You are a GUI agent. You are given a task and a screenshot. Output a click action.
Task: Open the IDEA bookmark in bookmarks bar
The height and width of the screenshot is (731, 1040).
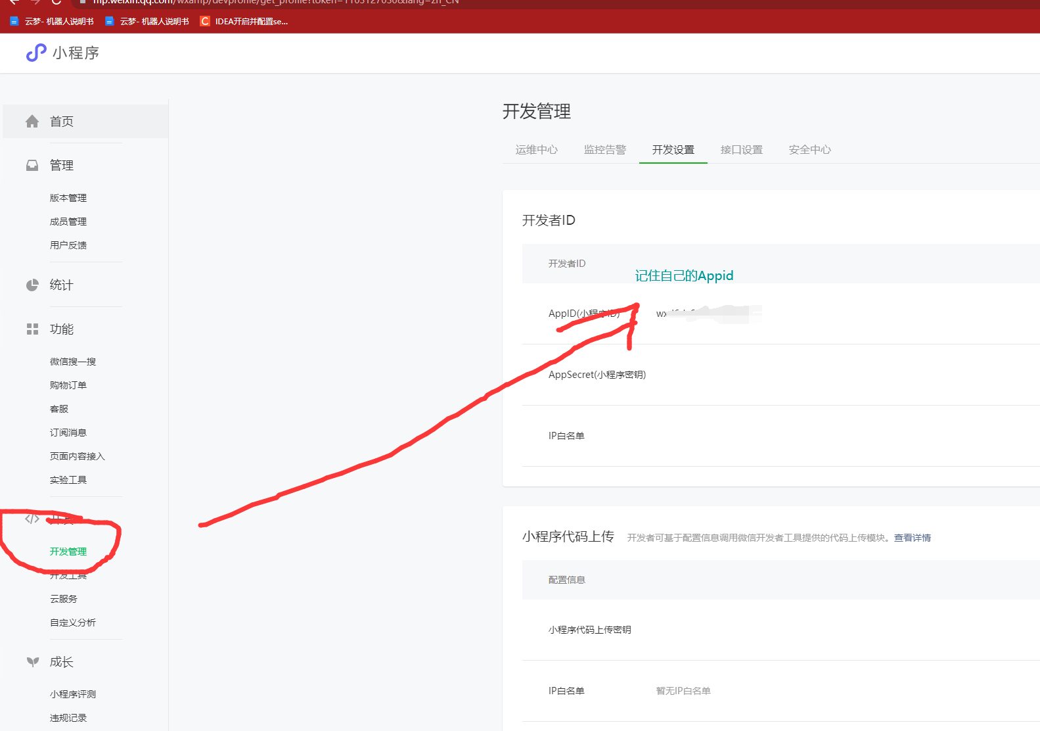click(x=244, y=22)
